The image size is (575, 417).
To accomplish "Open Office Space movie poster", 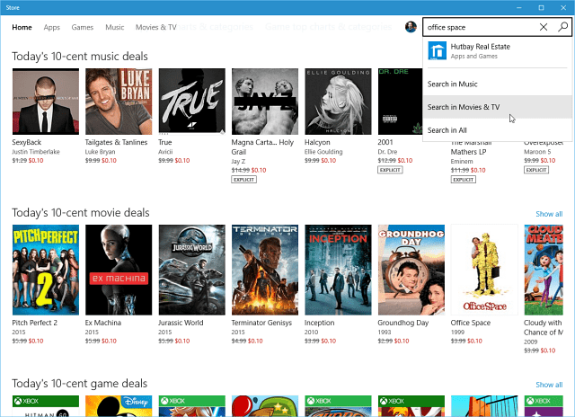I will click(x=484, y=270).
